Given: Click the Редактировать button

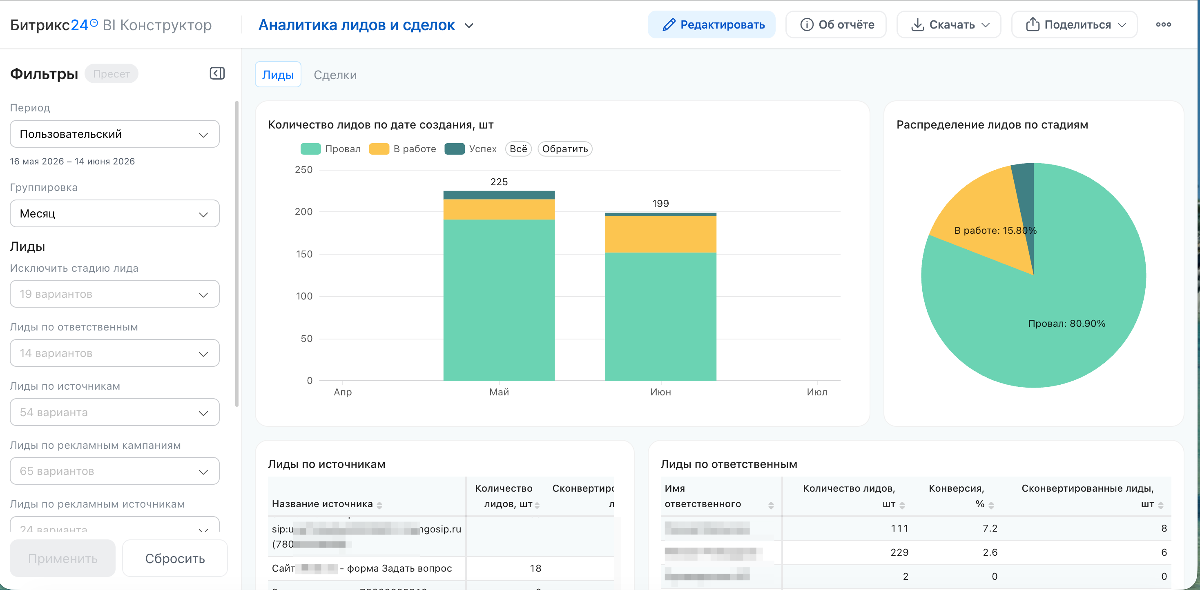Looking at the screenshot, I should click(x=712, y=24).
